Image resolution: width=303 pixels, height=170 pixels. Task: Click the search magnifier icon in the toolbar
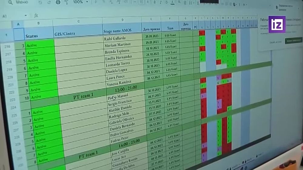pyautogui.click(x=10, y=2)
